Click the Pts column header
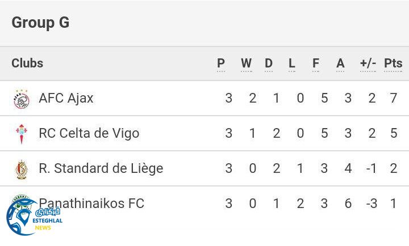Image resolution: width=409 pixels, height=246 pixels. pos(393,63)
